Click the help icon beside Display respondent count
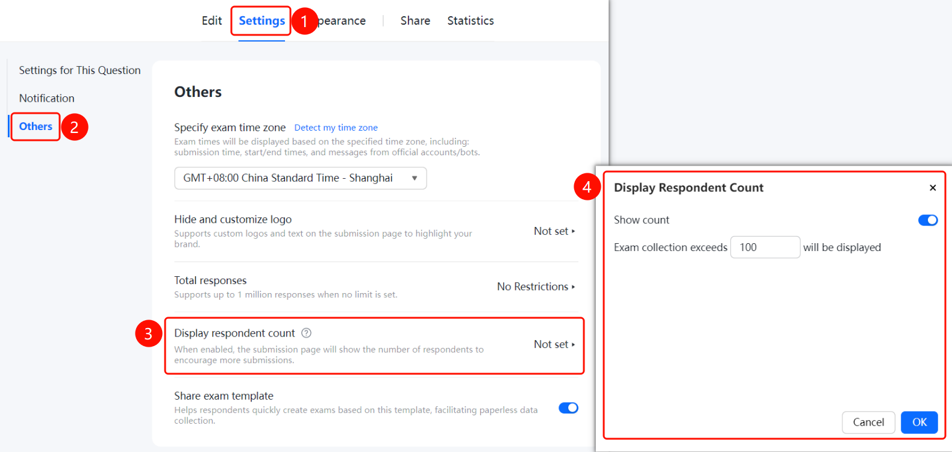This screenshot has width=952, height=452. pyautogui.click(x=306, y=333)
